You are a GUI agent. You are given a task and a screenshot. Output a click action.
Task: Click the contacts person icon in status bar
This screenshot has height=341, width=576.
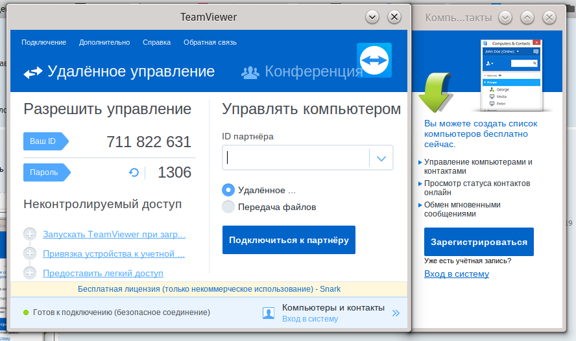click(269, 312)
